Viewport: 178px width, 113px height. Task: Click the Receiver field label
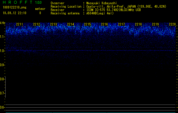click(x=57, y=10)
